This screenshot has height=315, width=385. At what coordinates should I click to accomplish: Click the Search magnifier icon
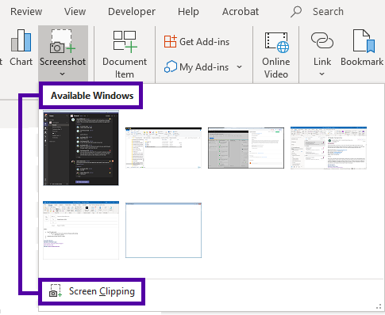pos(296,12)
